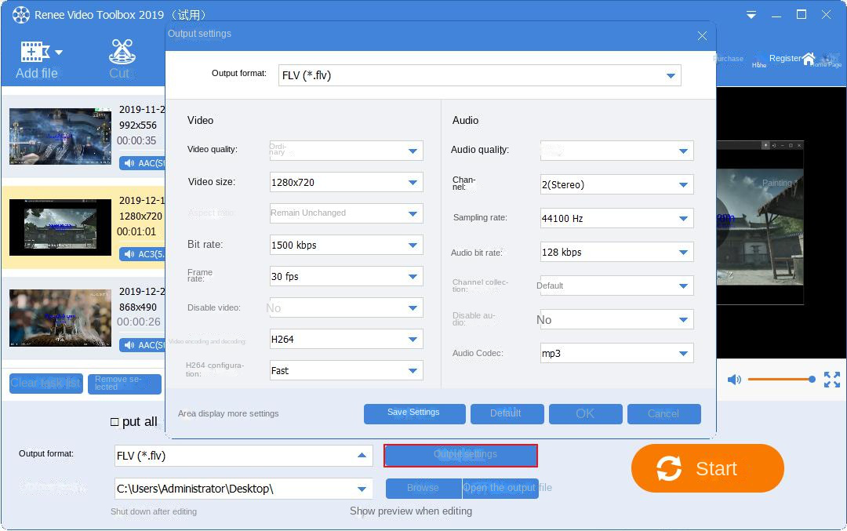Expand the Video size dropdown

coord(413,182)
